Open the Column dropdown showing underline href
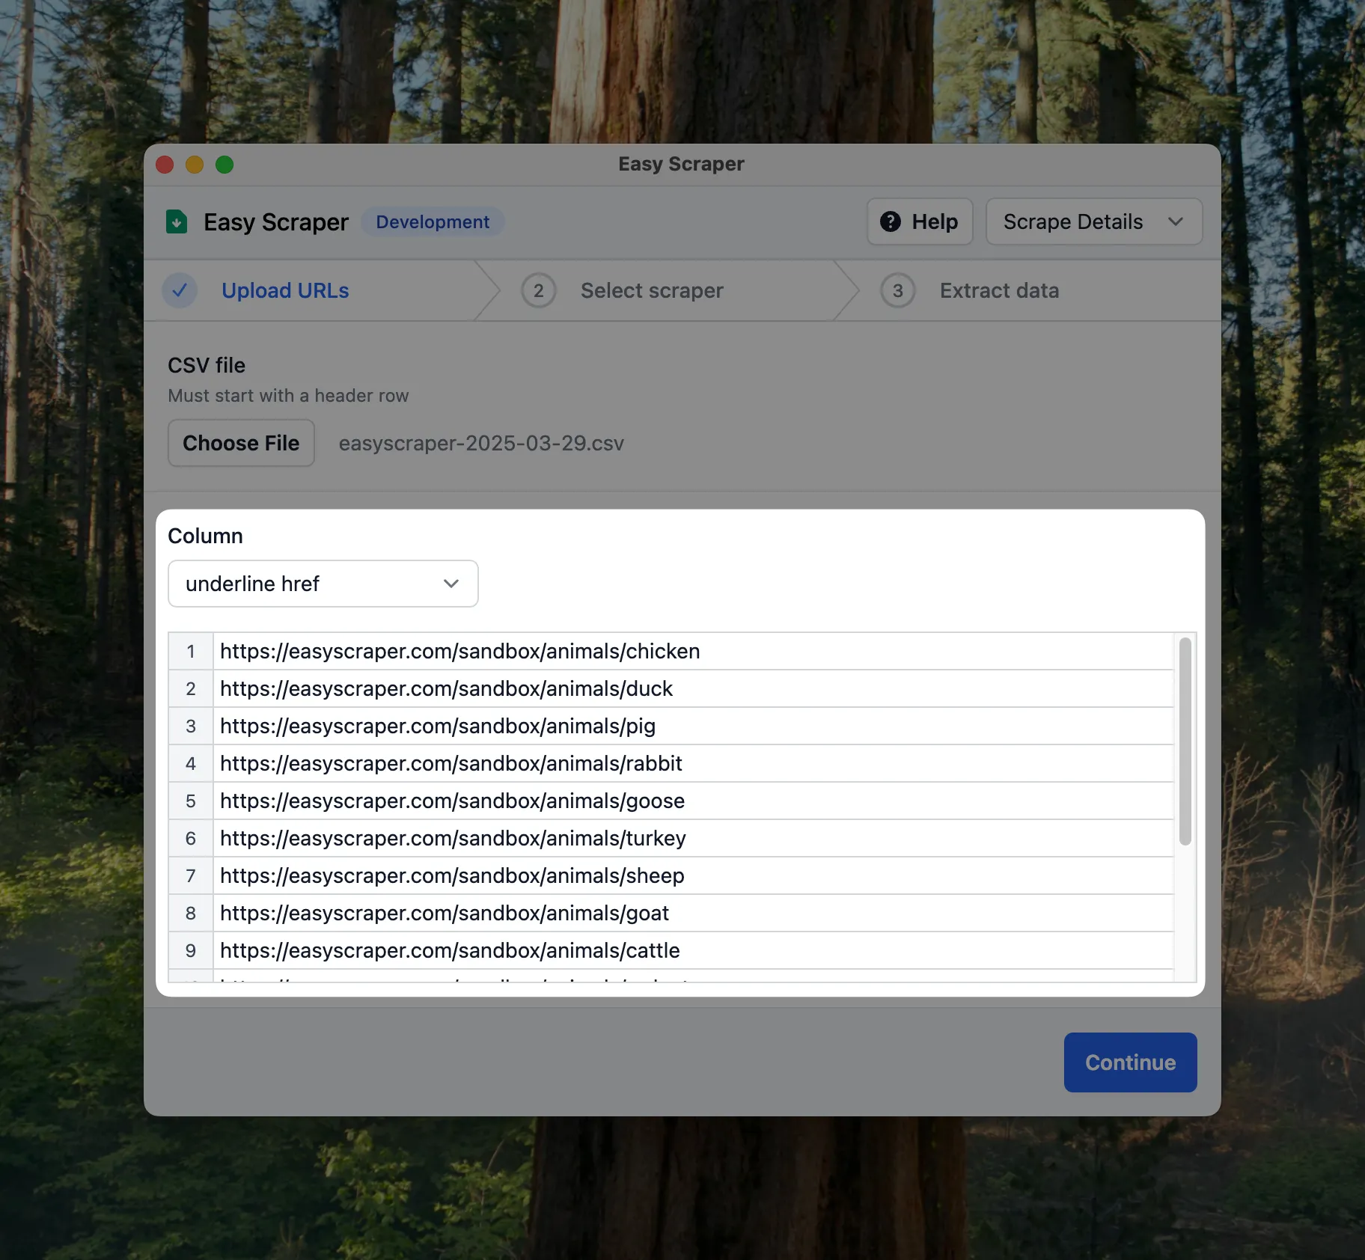Screen dimensions: 1365x1260 [x=323, y=584]
